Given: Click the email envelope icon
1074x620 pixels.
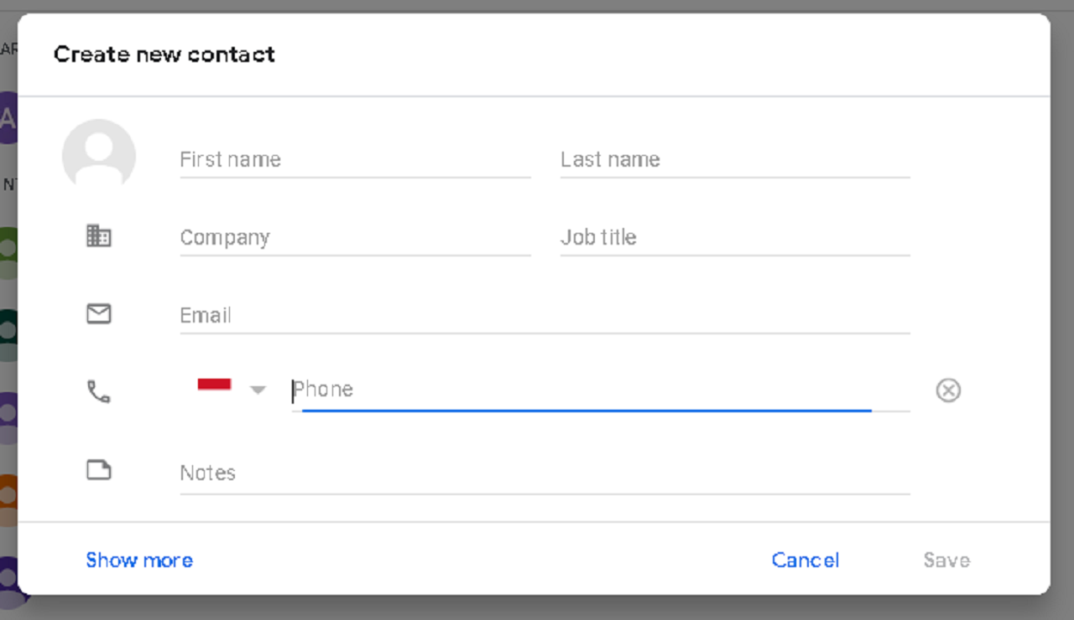Looking at the screenshot, I should pos(99,314).
